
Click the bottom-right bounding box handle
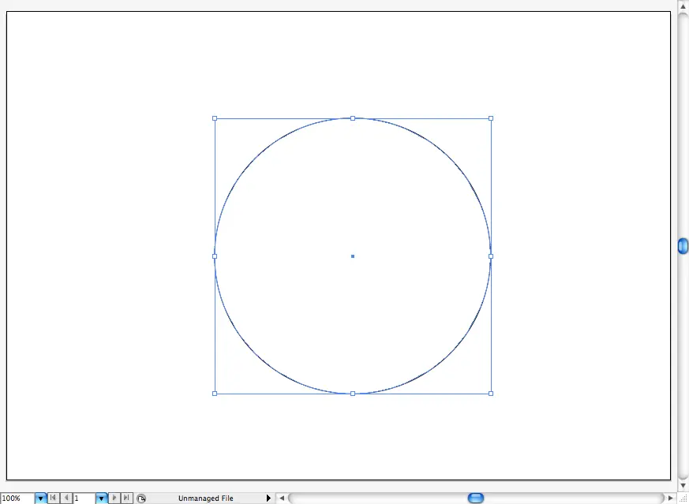pyautogui.click(x=491, y=394)
